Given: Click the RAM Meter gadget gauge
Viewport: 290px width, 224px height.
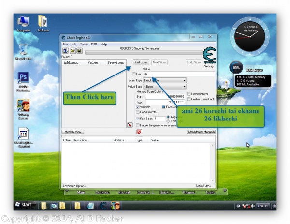Looking at the screenshot, I should 236,68.
